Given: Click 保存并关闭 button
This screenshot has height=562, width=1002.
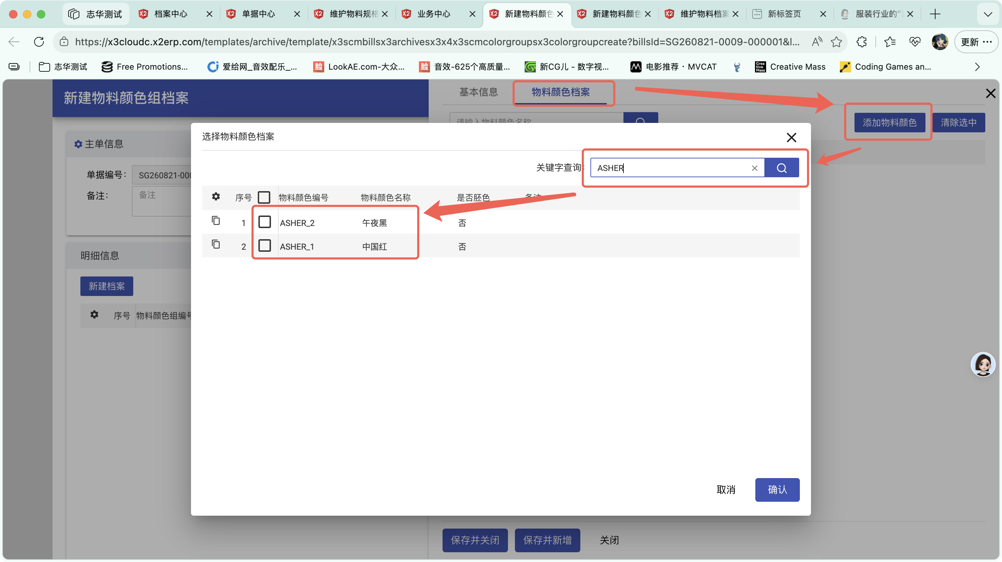Looking at the screenshot, I should pos(475,540).
